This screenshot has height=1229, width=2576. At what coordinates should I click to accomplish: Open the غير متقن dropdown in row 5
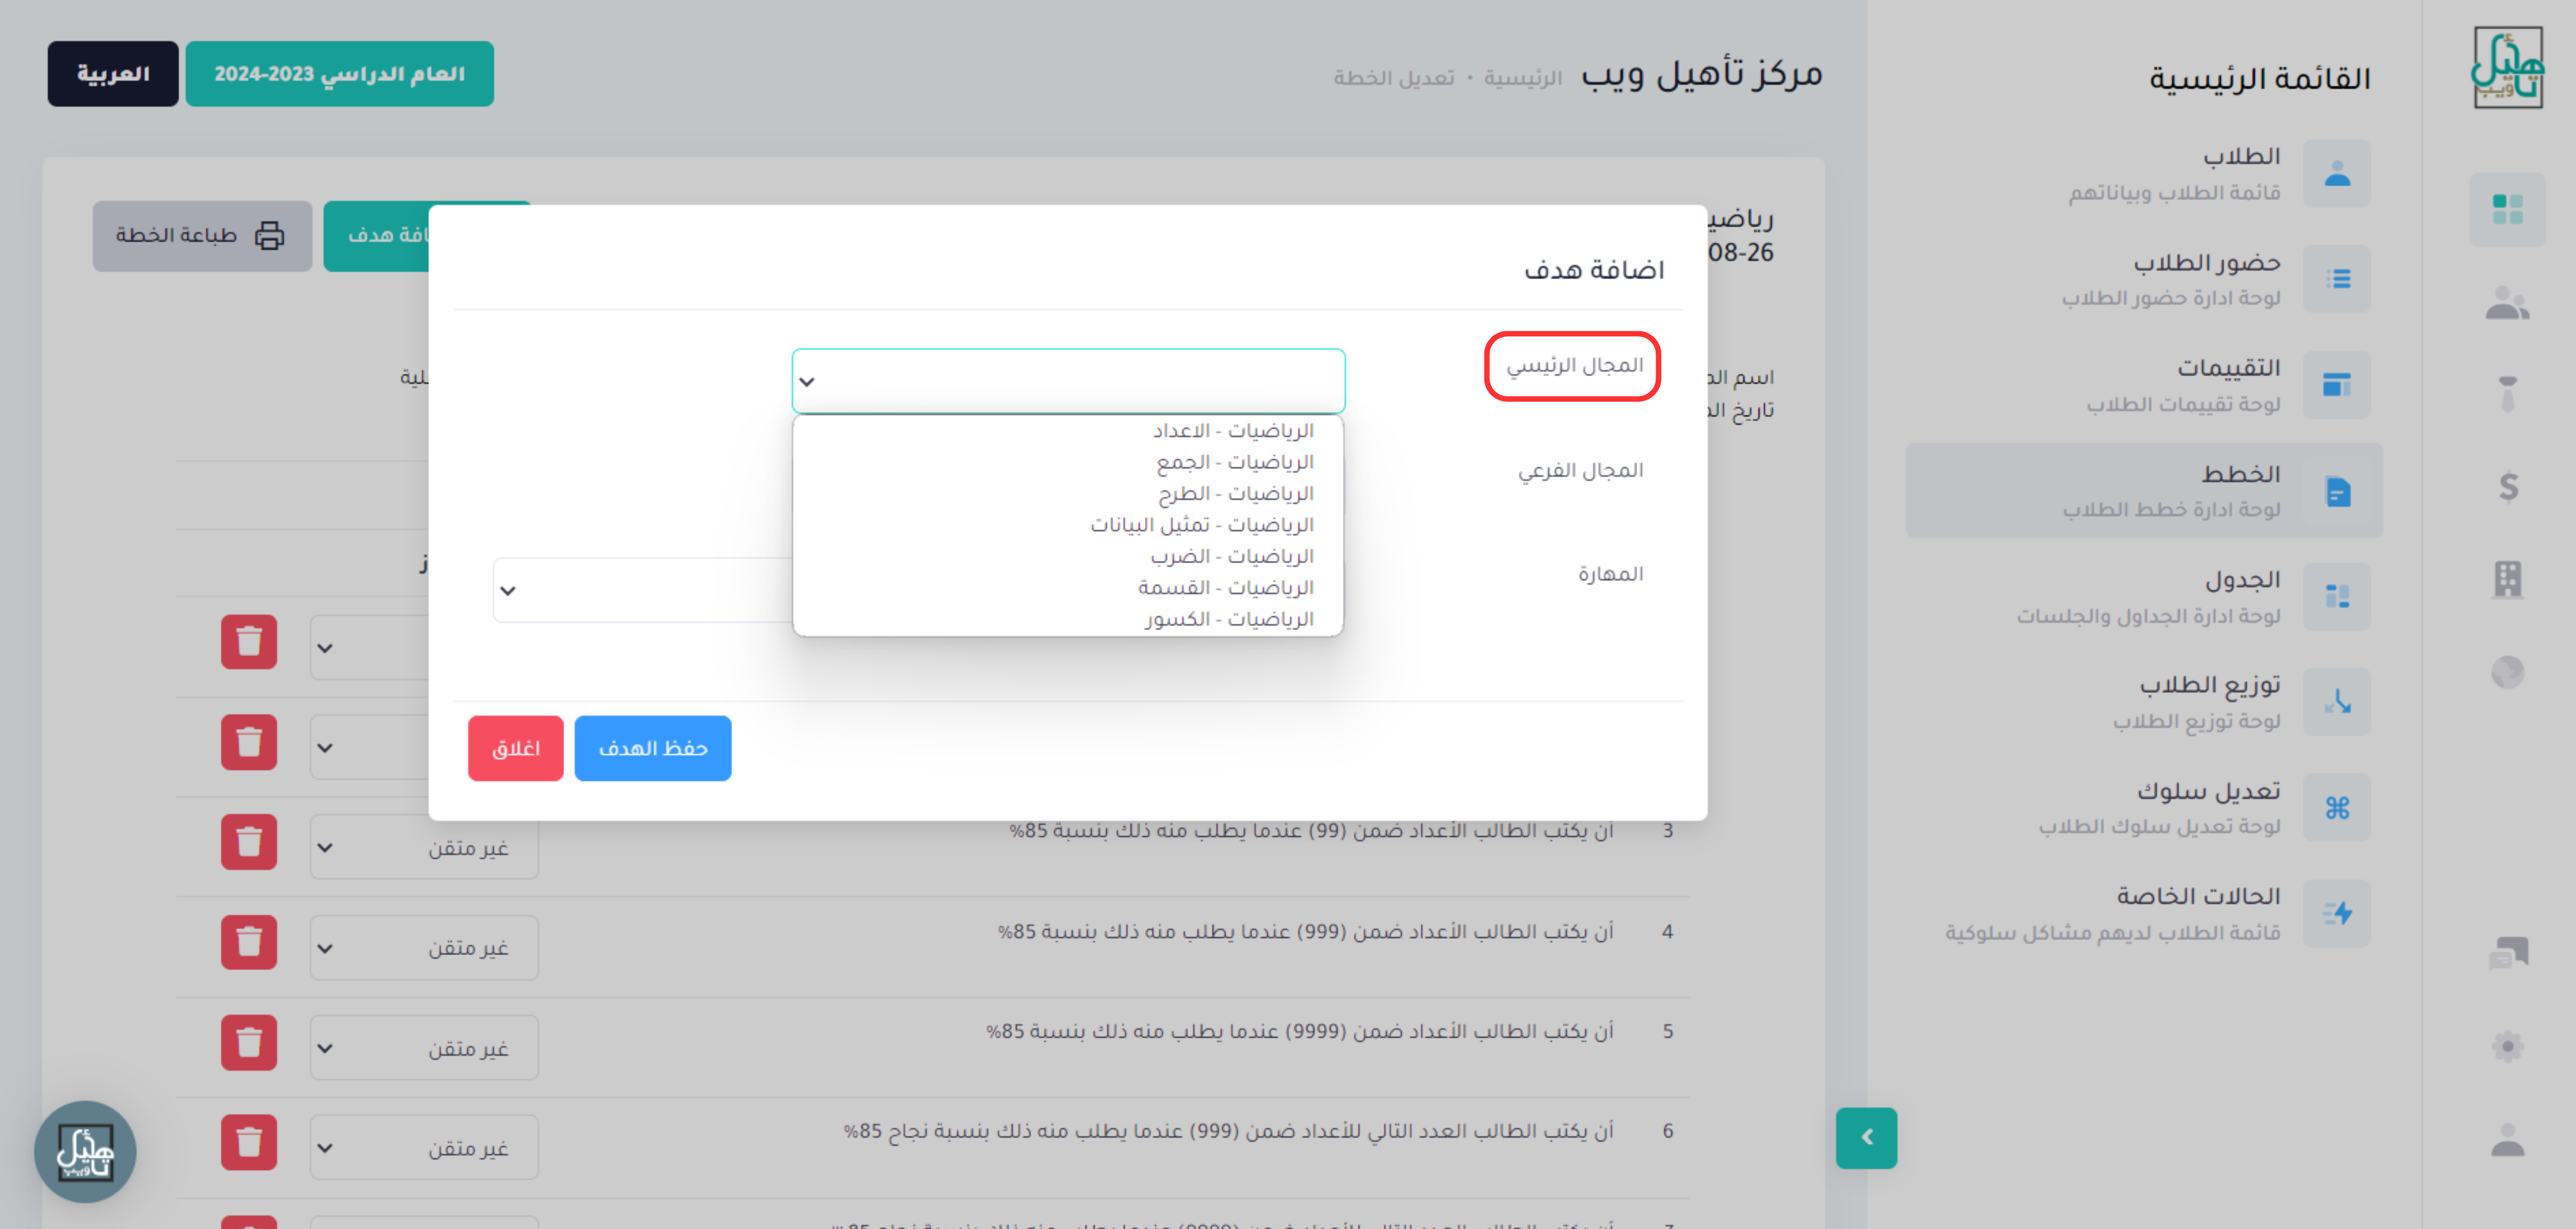click(424, 1048)
